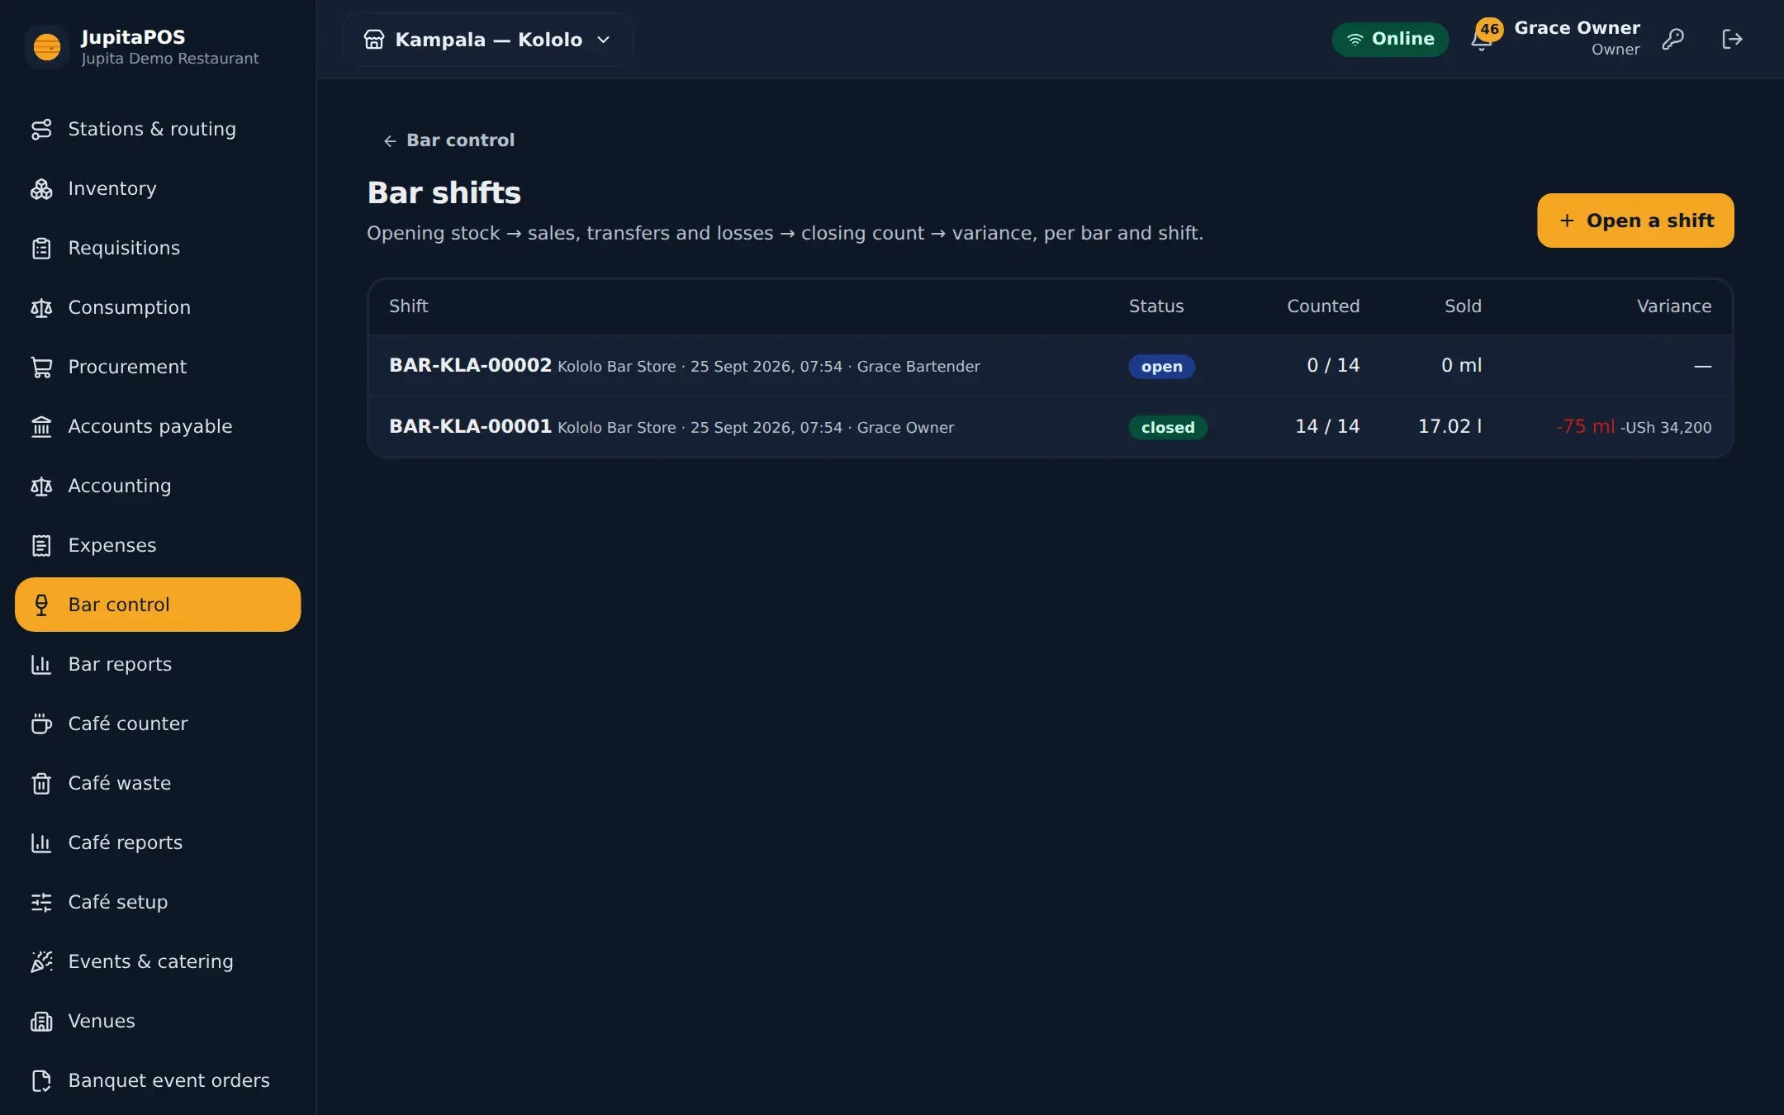Click the Venues building icon

[41, 1021]
